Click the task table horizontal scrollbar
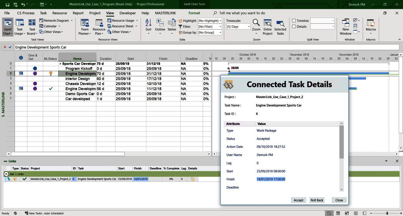The height and width of the screenshot is (216, 403). (x=67, y=154)
